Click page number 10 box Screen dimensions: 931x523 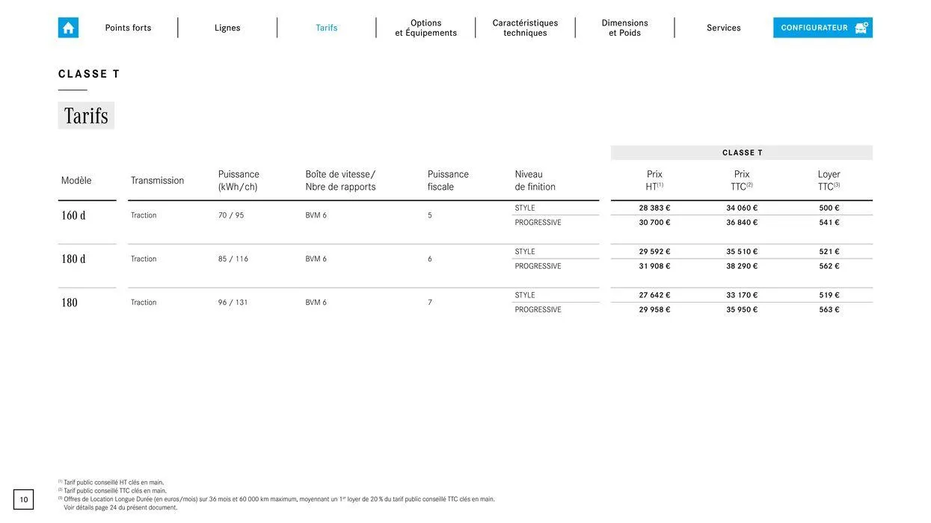point(24,500)
